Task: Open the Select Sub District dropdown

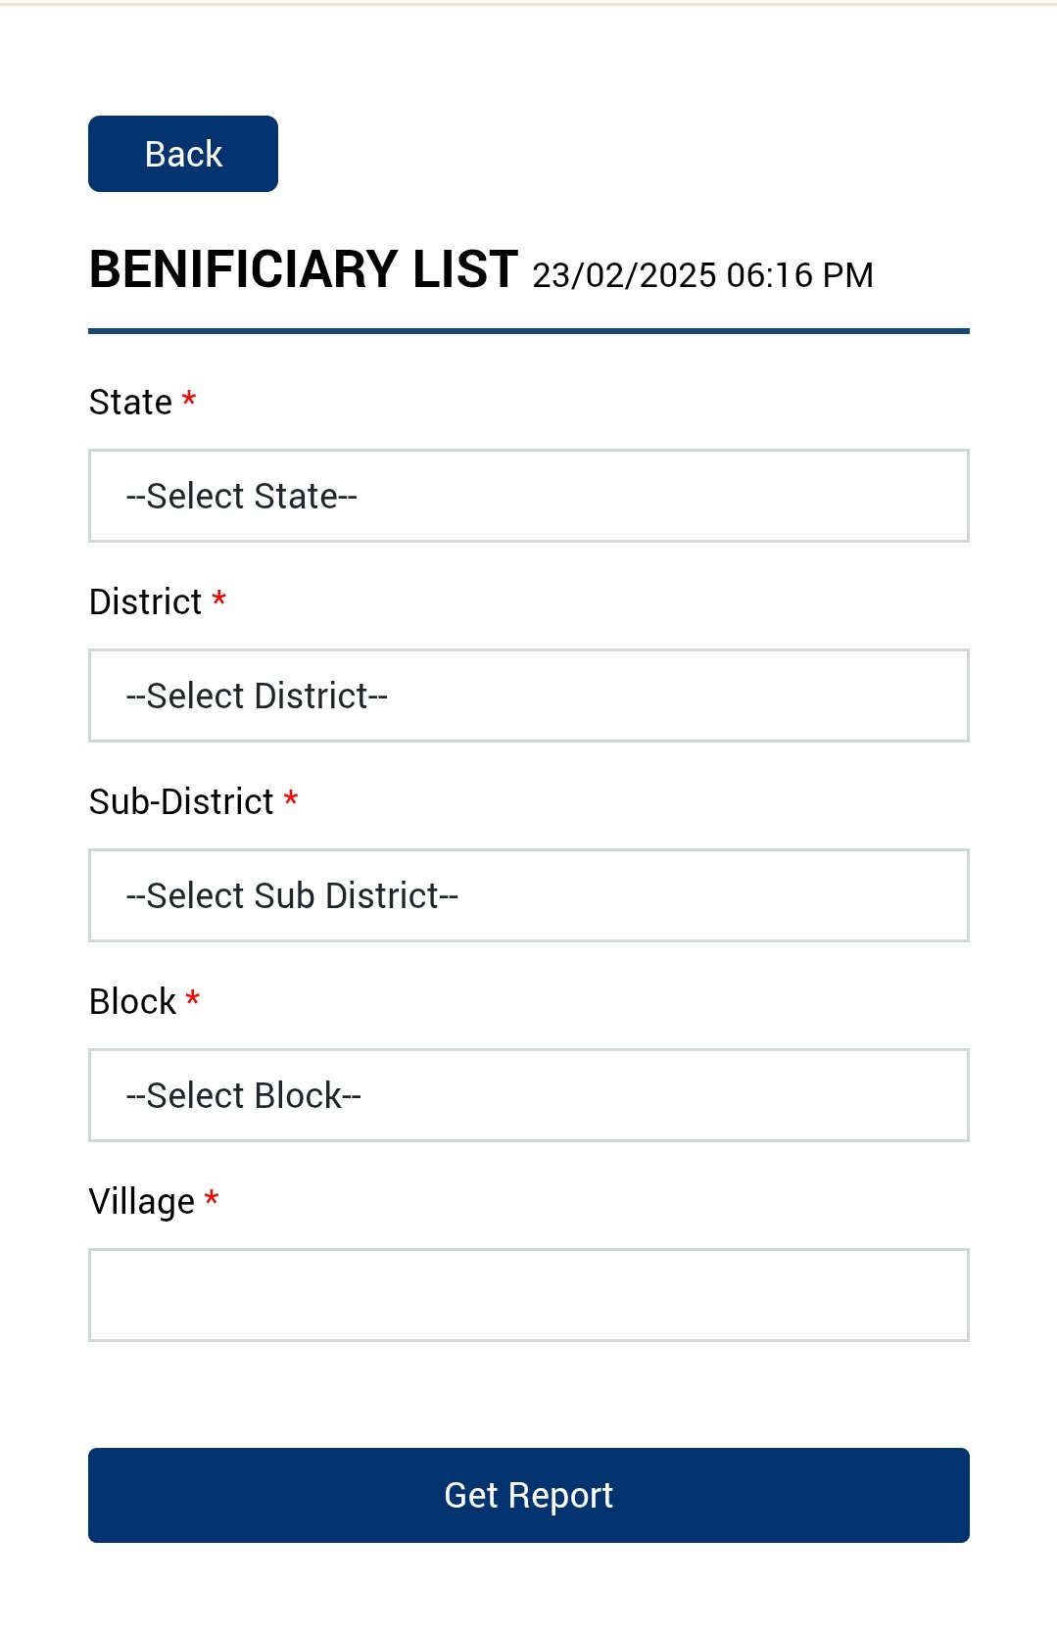Action: pyautogui.click(x=529, y=895)
